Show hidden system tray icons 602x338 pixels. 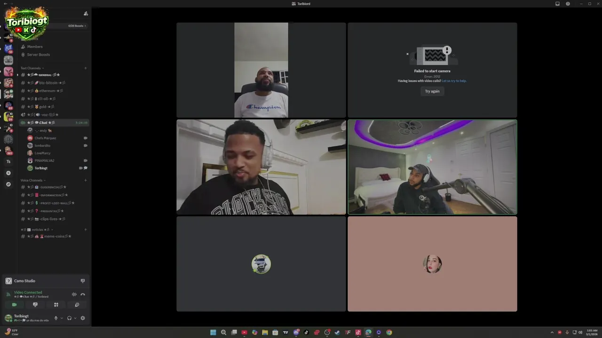point(552,332)
